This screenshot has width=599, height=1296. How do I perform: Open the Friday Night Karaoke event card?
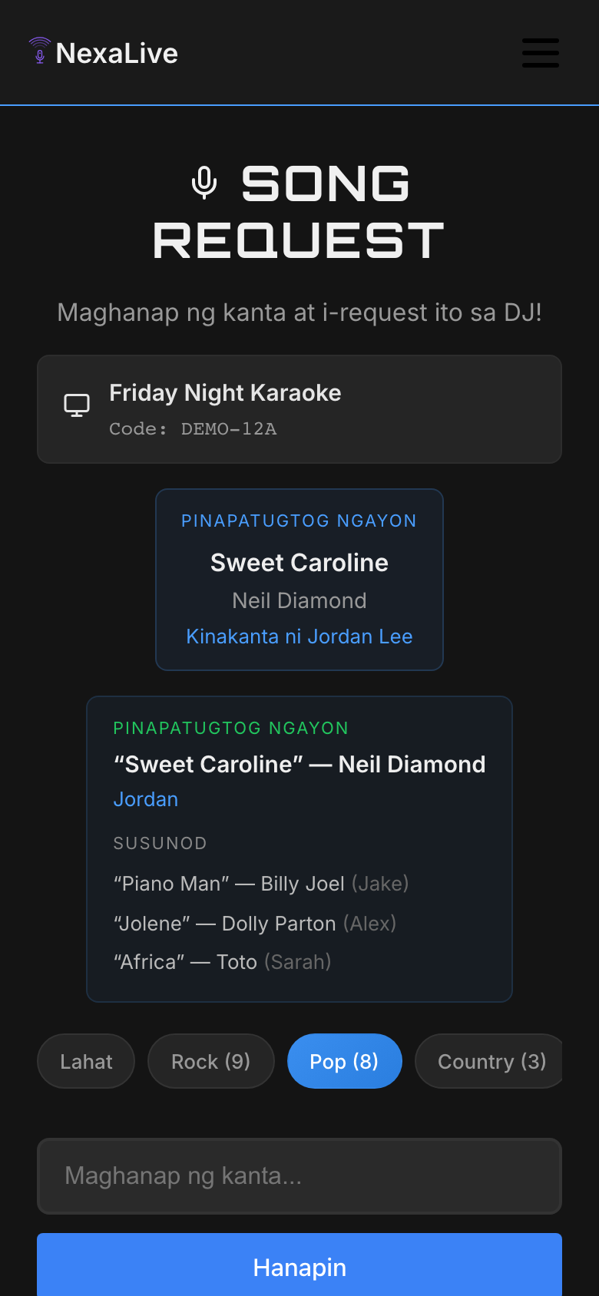pos(299,409)
